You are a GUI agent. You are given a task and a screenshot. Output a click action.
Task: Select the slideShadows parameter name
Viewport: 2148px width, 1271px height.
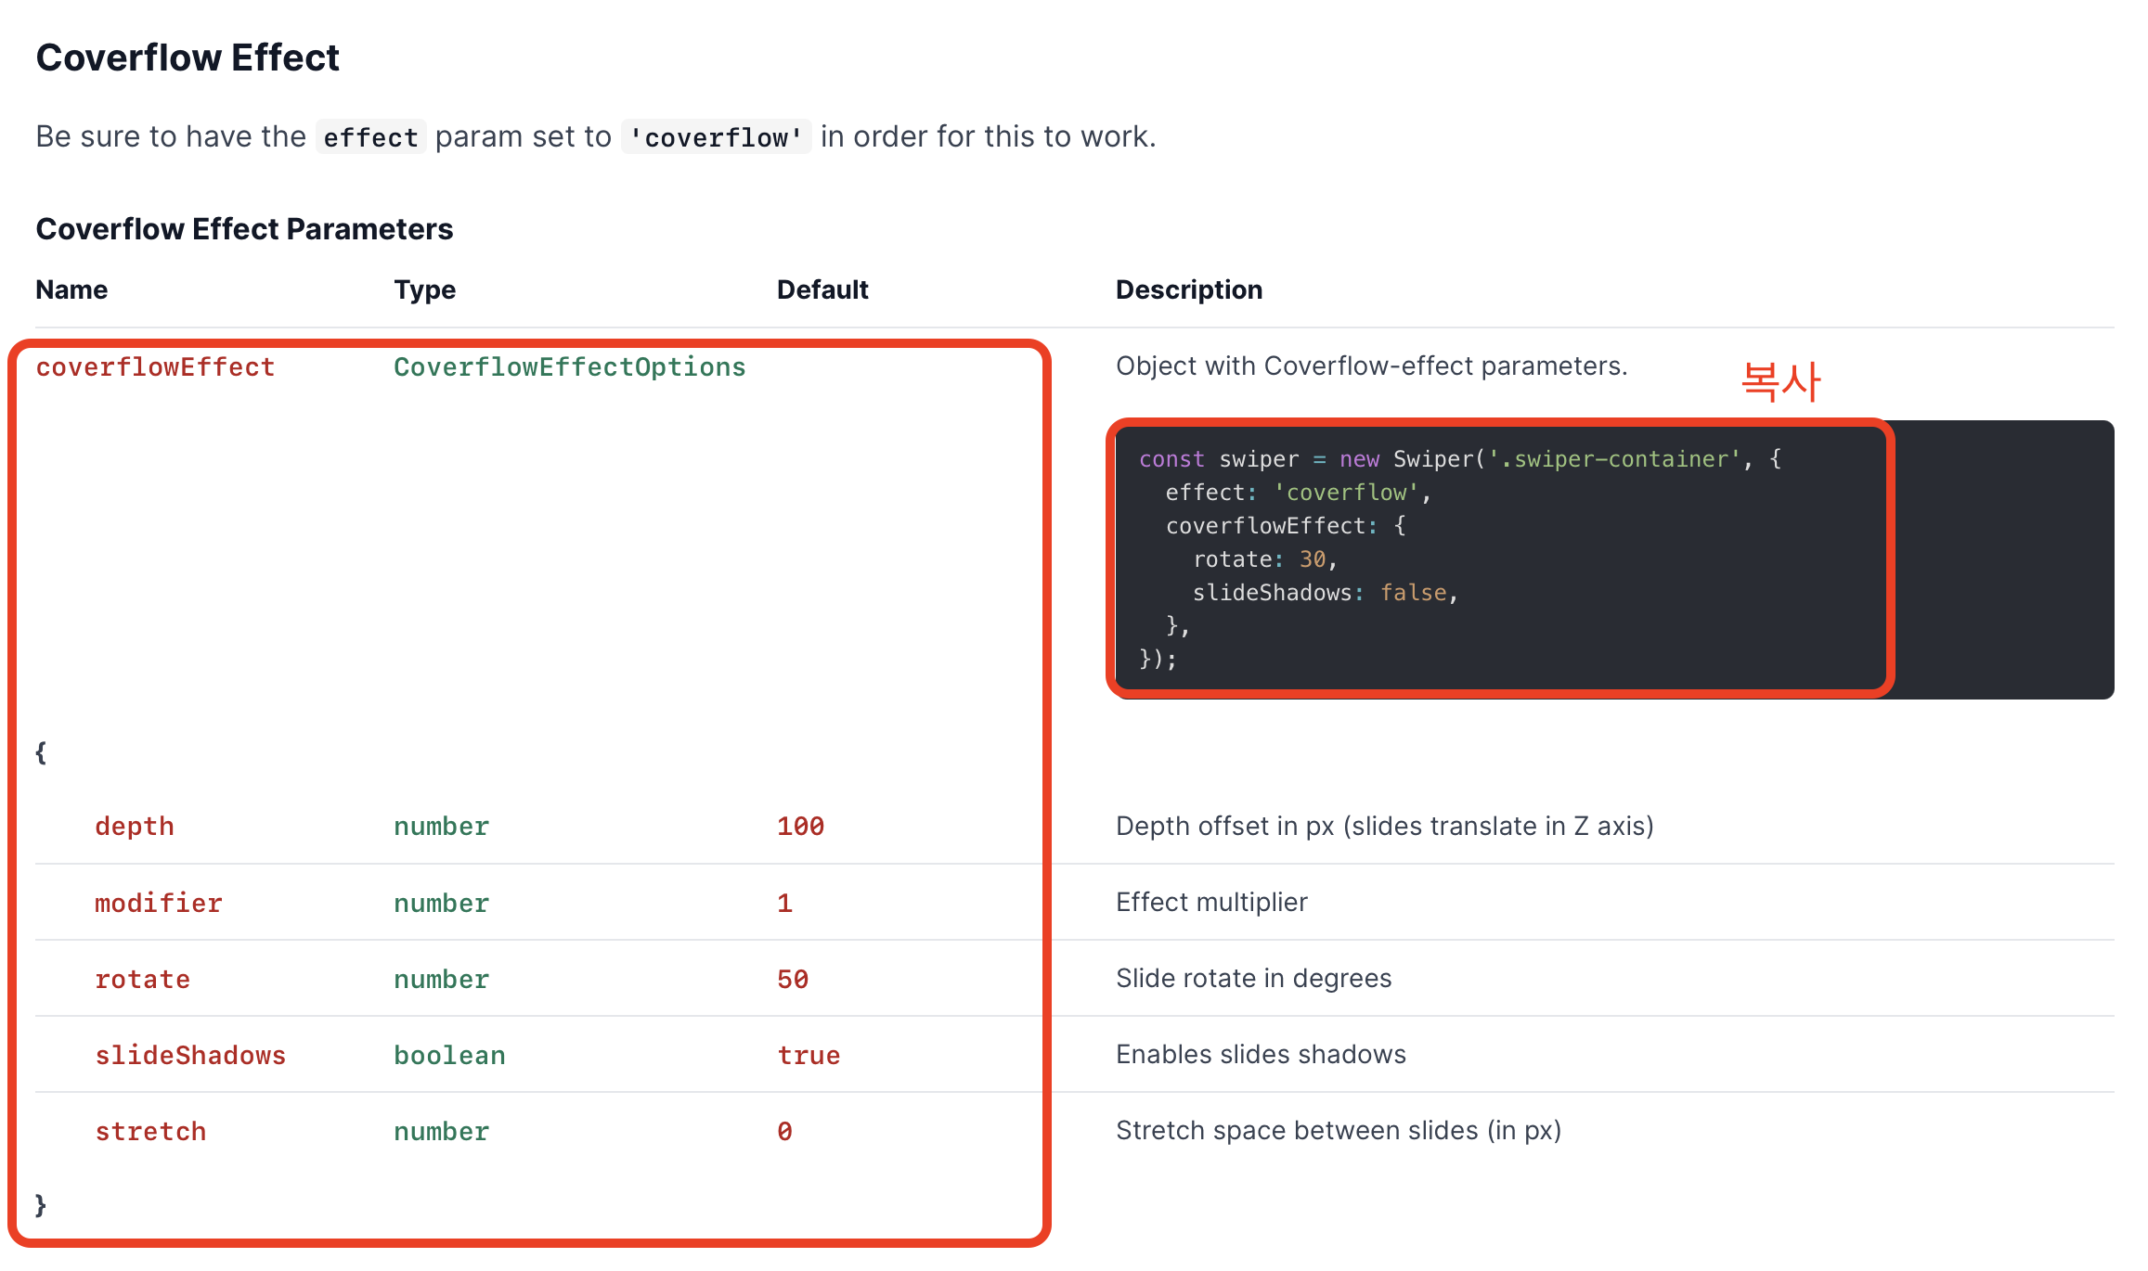coord(190,1056)
